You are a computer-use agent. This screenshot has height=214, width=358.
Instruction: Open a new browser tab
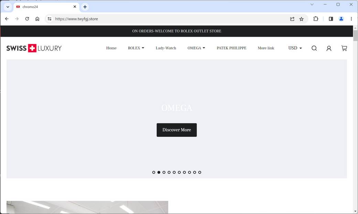pyautogui.click(x=85, y=7)
